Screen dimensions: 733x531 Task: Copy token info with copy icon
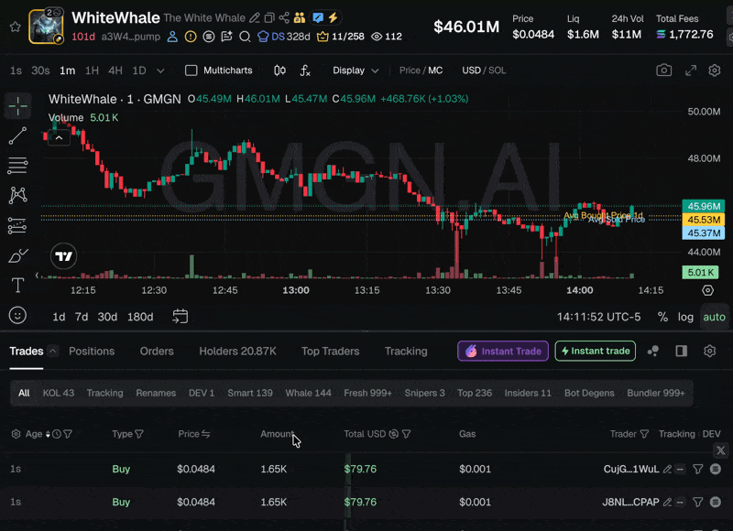(269, 18)
